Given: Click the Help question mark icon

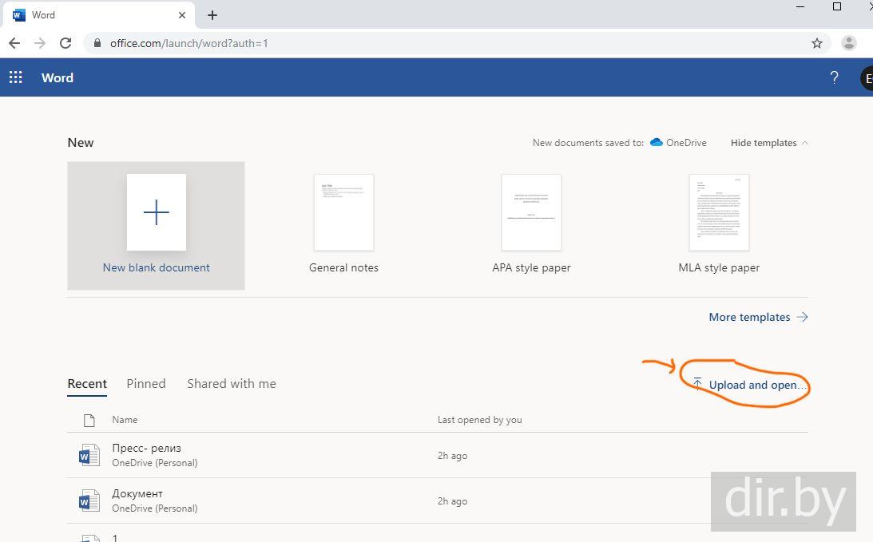Looking at the screenshot, I should [834, 77].
